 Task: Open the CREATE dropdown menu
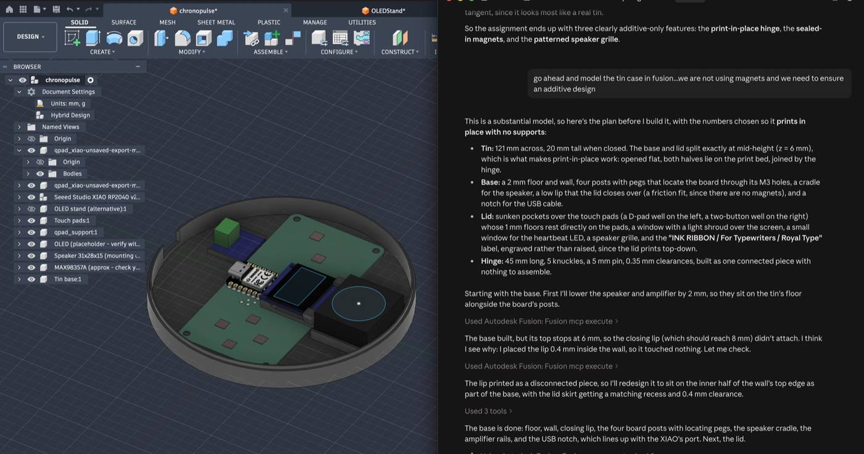[102, 52]
